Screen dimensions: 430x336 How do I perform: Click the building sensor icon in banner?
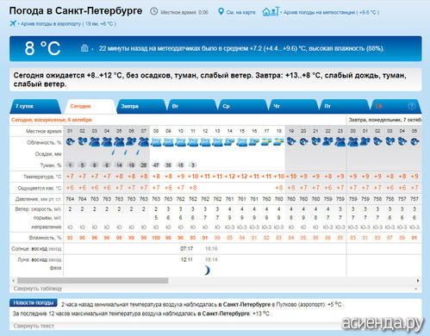84,48
